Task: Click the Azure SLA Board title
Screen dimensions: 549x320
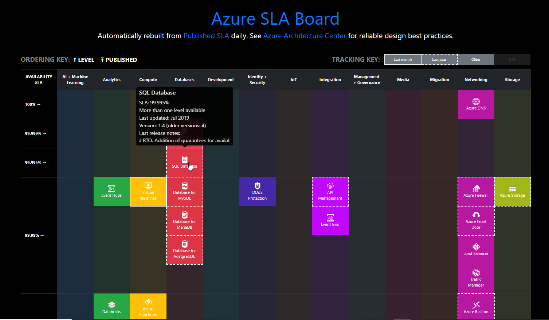Action: click(275, 19)
